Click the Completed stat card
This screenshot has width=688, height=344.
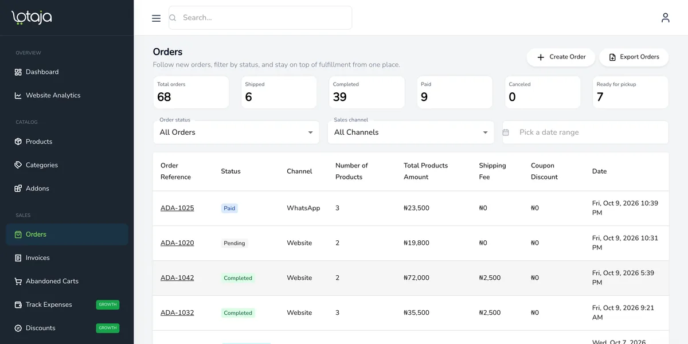(x=366, y=92)
